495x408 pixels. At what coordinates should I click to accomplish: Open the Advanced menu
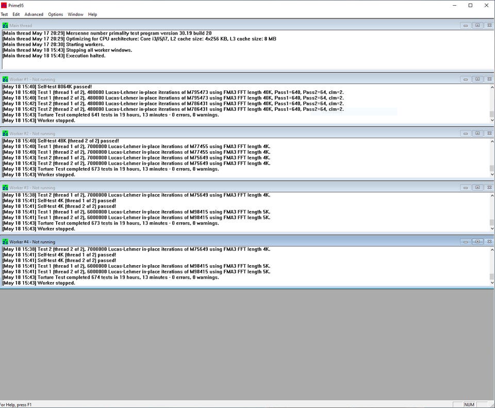coord(34,14)
